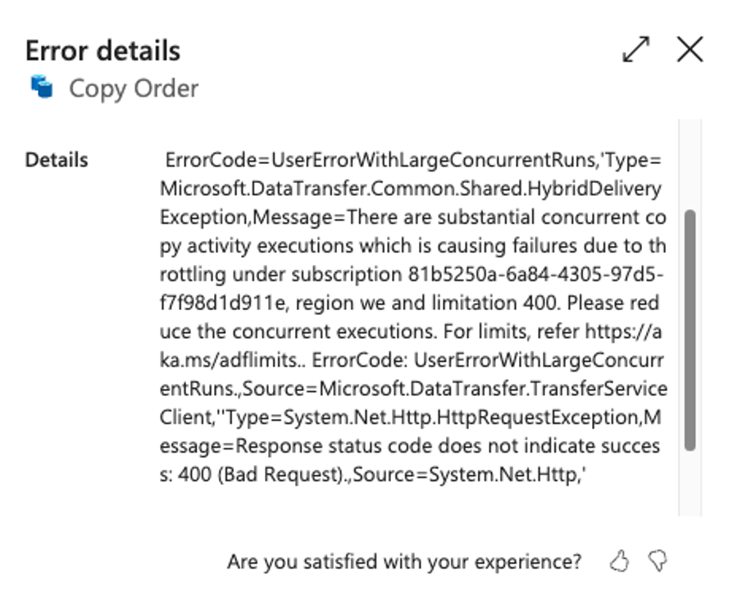Click the scrollbar track below the thumb
Image resolution: width=733 pixels, height=602 pixels.
click(690, 484)
